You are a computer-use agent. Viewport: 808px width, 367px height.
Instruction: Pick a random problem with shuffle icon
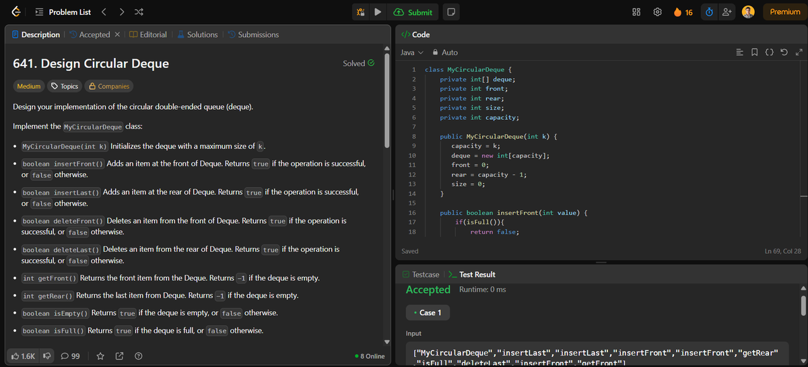click(x=139, y=12)
